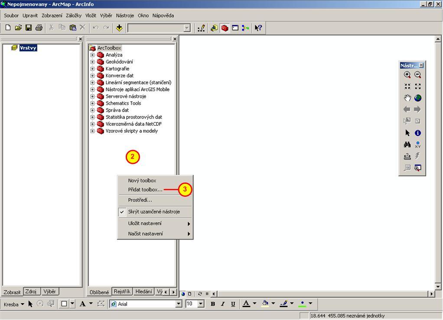Viewport: 443px width, 320px height.
Task: Launch ArcCatalog from toolbar icon
Action: click(x=214, y=28)
